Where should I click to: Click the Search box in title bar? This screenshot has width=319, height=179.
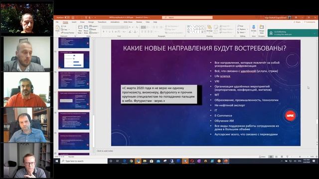[x=187, y=18]
